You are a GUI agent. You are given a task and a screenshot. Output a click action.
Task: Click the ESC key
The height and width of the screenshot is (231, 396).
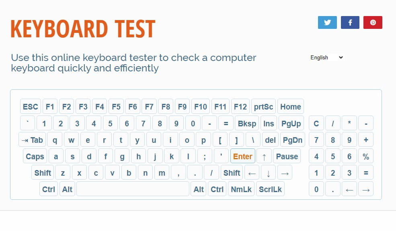[x=30, y=107]
